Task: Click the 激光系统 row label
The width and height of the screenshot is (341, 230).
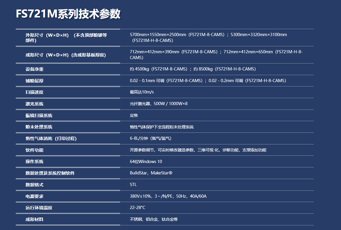Action: (34, 104)
